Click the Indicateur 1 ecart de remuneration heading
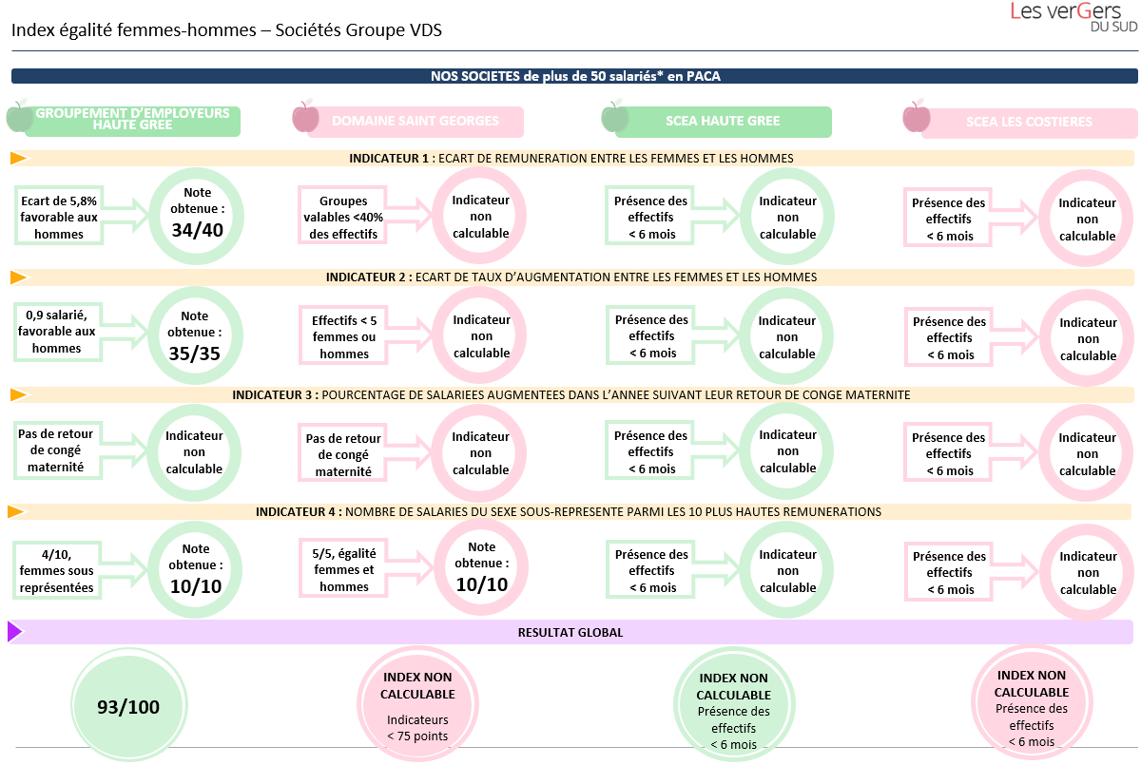The height and width of the screenshot is (765, 1141). point(571,159)
